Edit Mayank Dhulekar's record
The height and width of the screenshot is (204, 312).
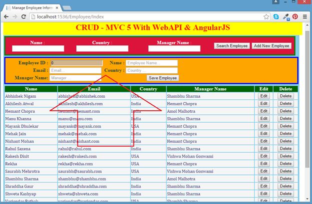tap(264, 126)
